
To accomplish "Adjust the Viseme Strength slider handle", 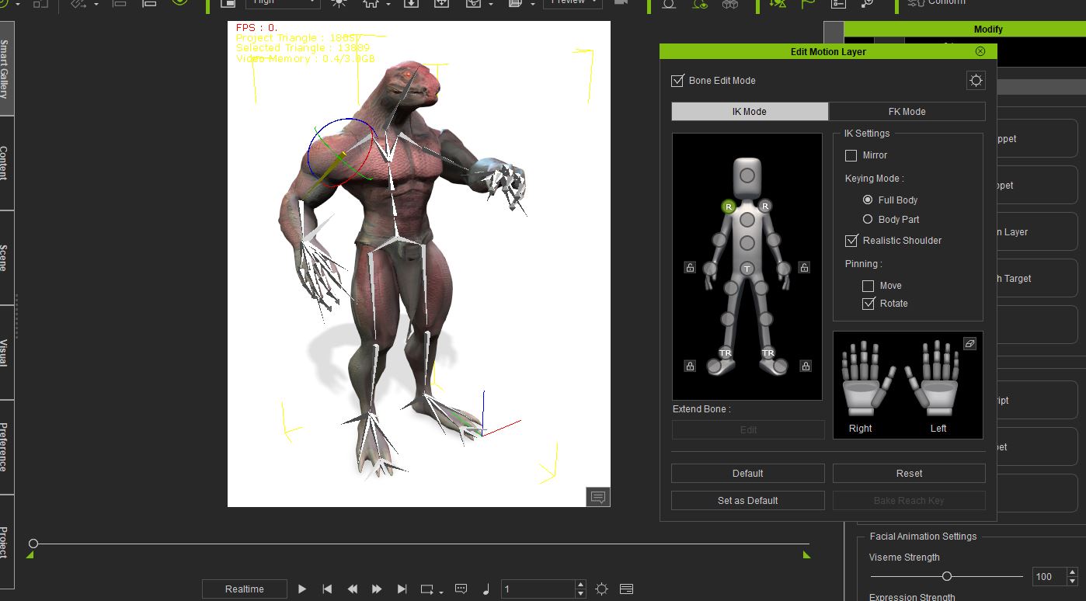I will point(947,576).
